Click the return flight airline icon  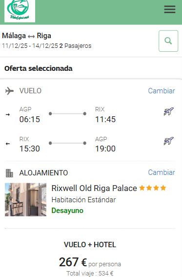coord(169,141)
